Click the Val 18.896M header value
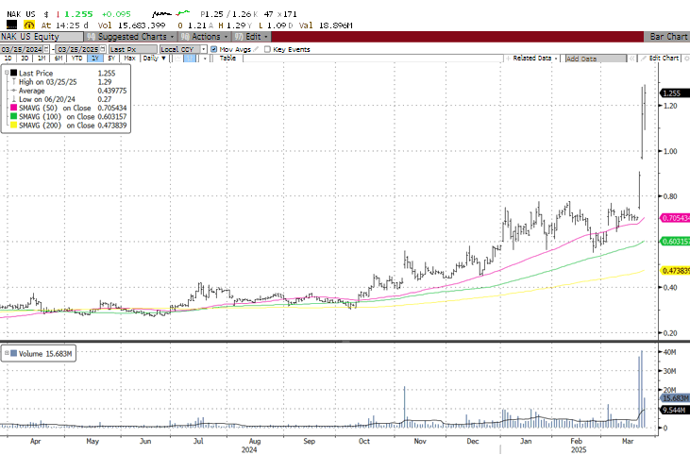 [326, 25]
